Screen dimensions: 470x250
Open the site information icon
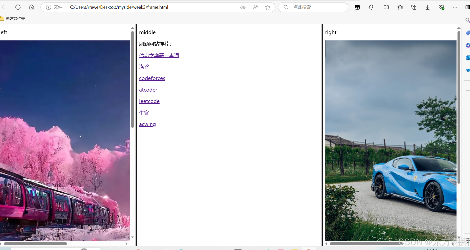coord(48,7)
